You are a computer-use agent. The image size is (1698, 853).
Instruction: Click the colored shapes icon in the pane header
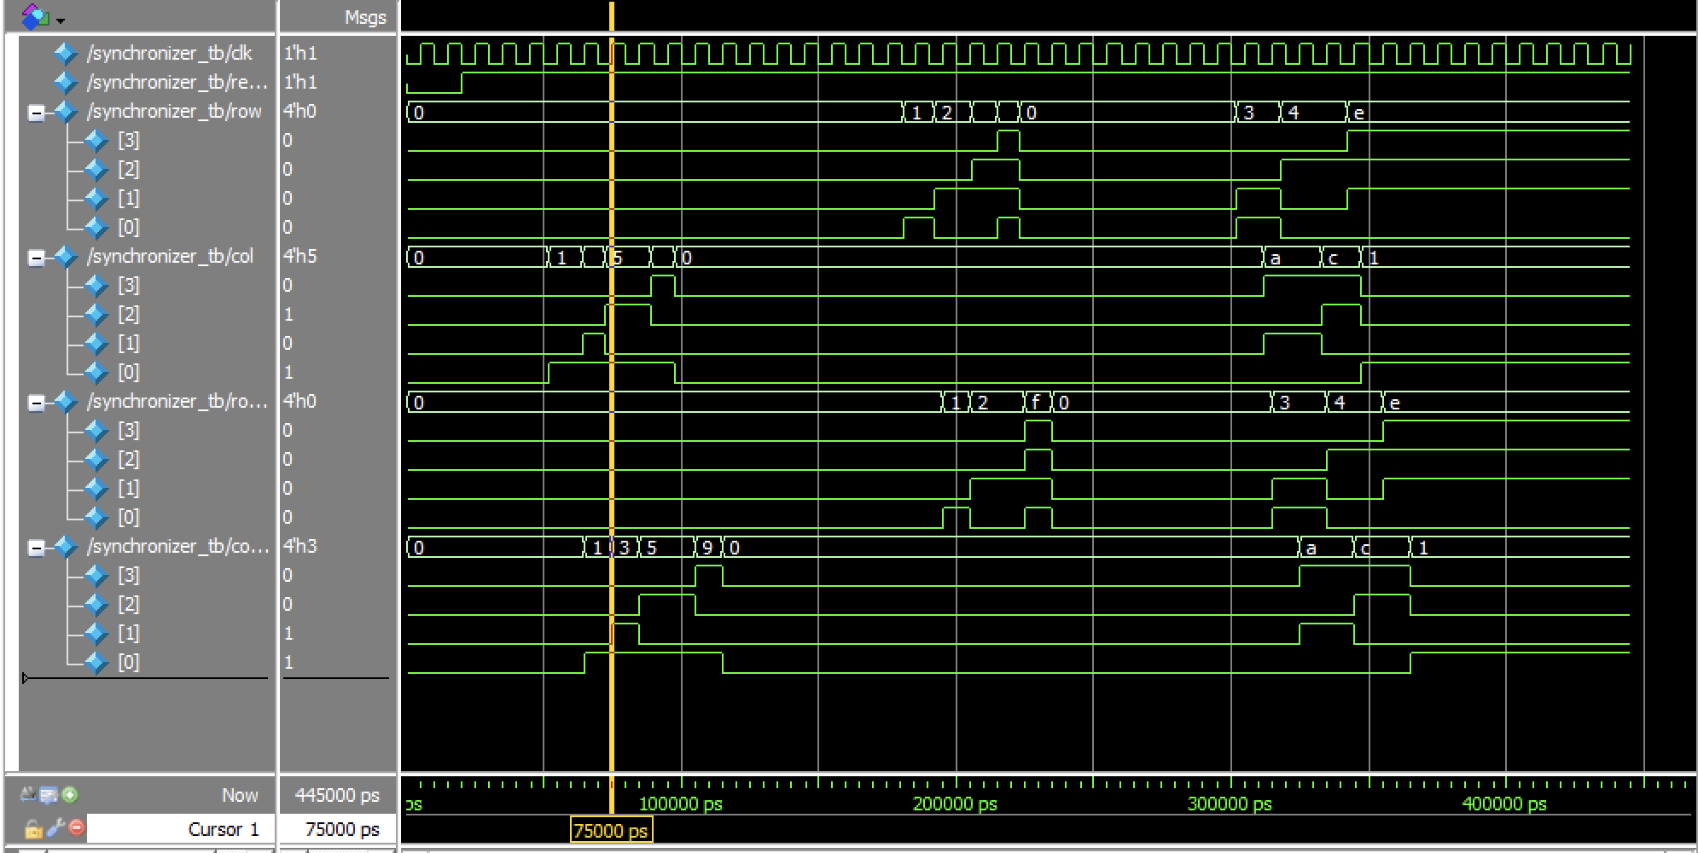click(34, 16)
